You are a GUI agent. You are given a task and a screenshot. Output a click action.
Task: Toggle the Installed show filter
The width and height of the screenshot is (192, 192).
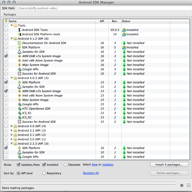pos(44,164)
